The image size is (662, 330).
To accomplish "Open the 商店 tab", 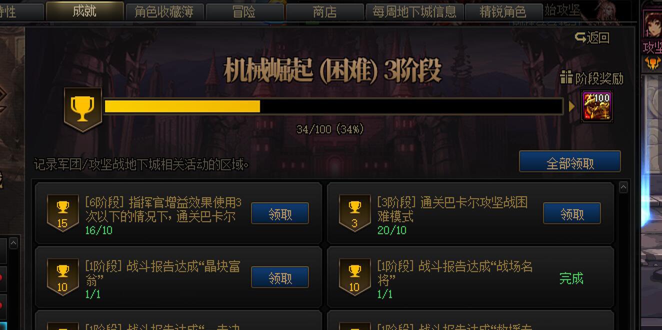I will coord(324,11).
